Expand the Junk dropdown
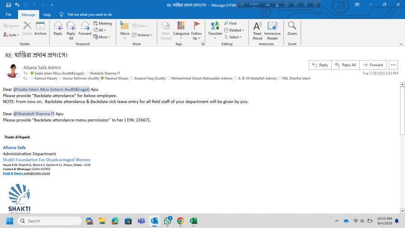Viewport: 405px width, 228px height. (x=11, y=35)
